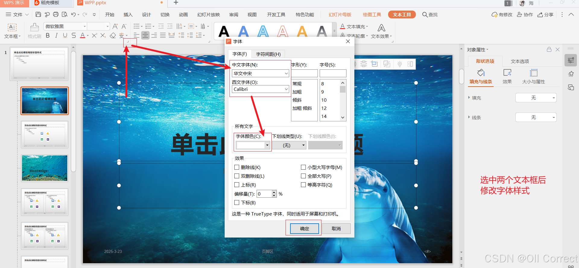Open 大小与属性 size and properties section

pyautogui.click(x=533, y=77)
